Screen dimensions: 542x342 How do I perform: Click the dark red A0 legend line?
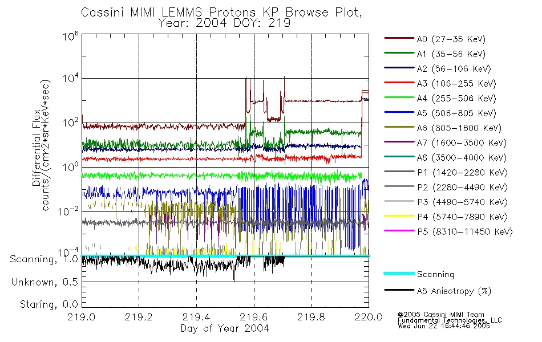399,38
